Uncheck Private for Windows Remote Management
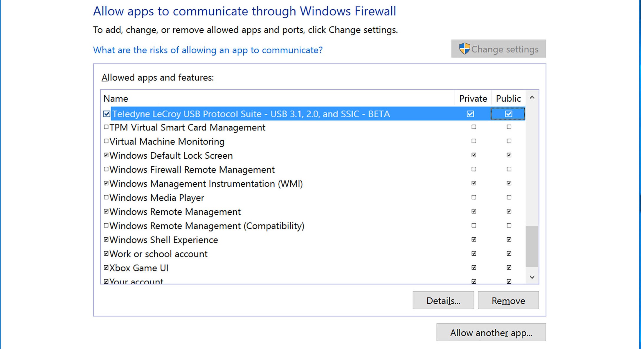 click(x=474, y=211)
